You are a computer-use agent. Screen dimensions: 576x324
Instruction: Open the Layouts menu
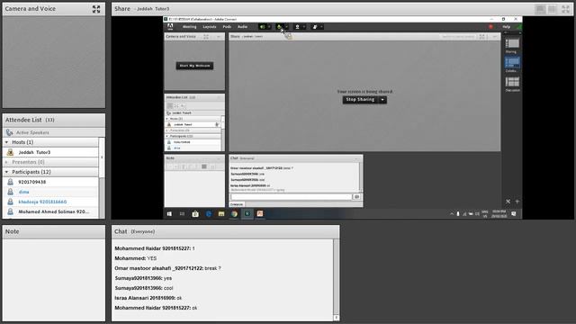coord(210,27)
